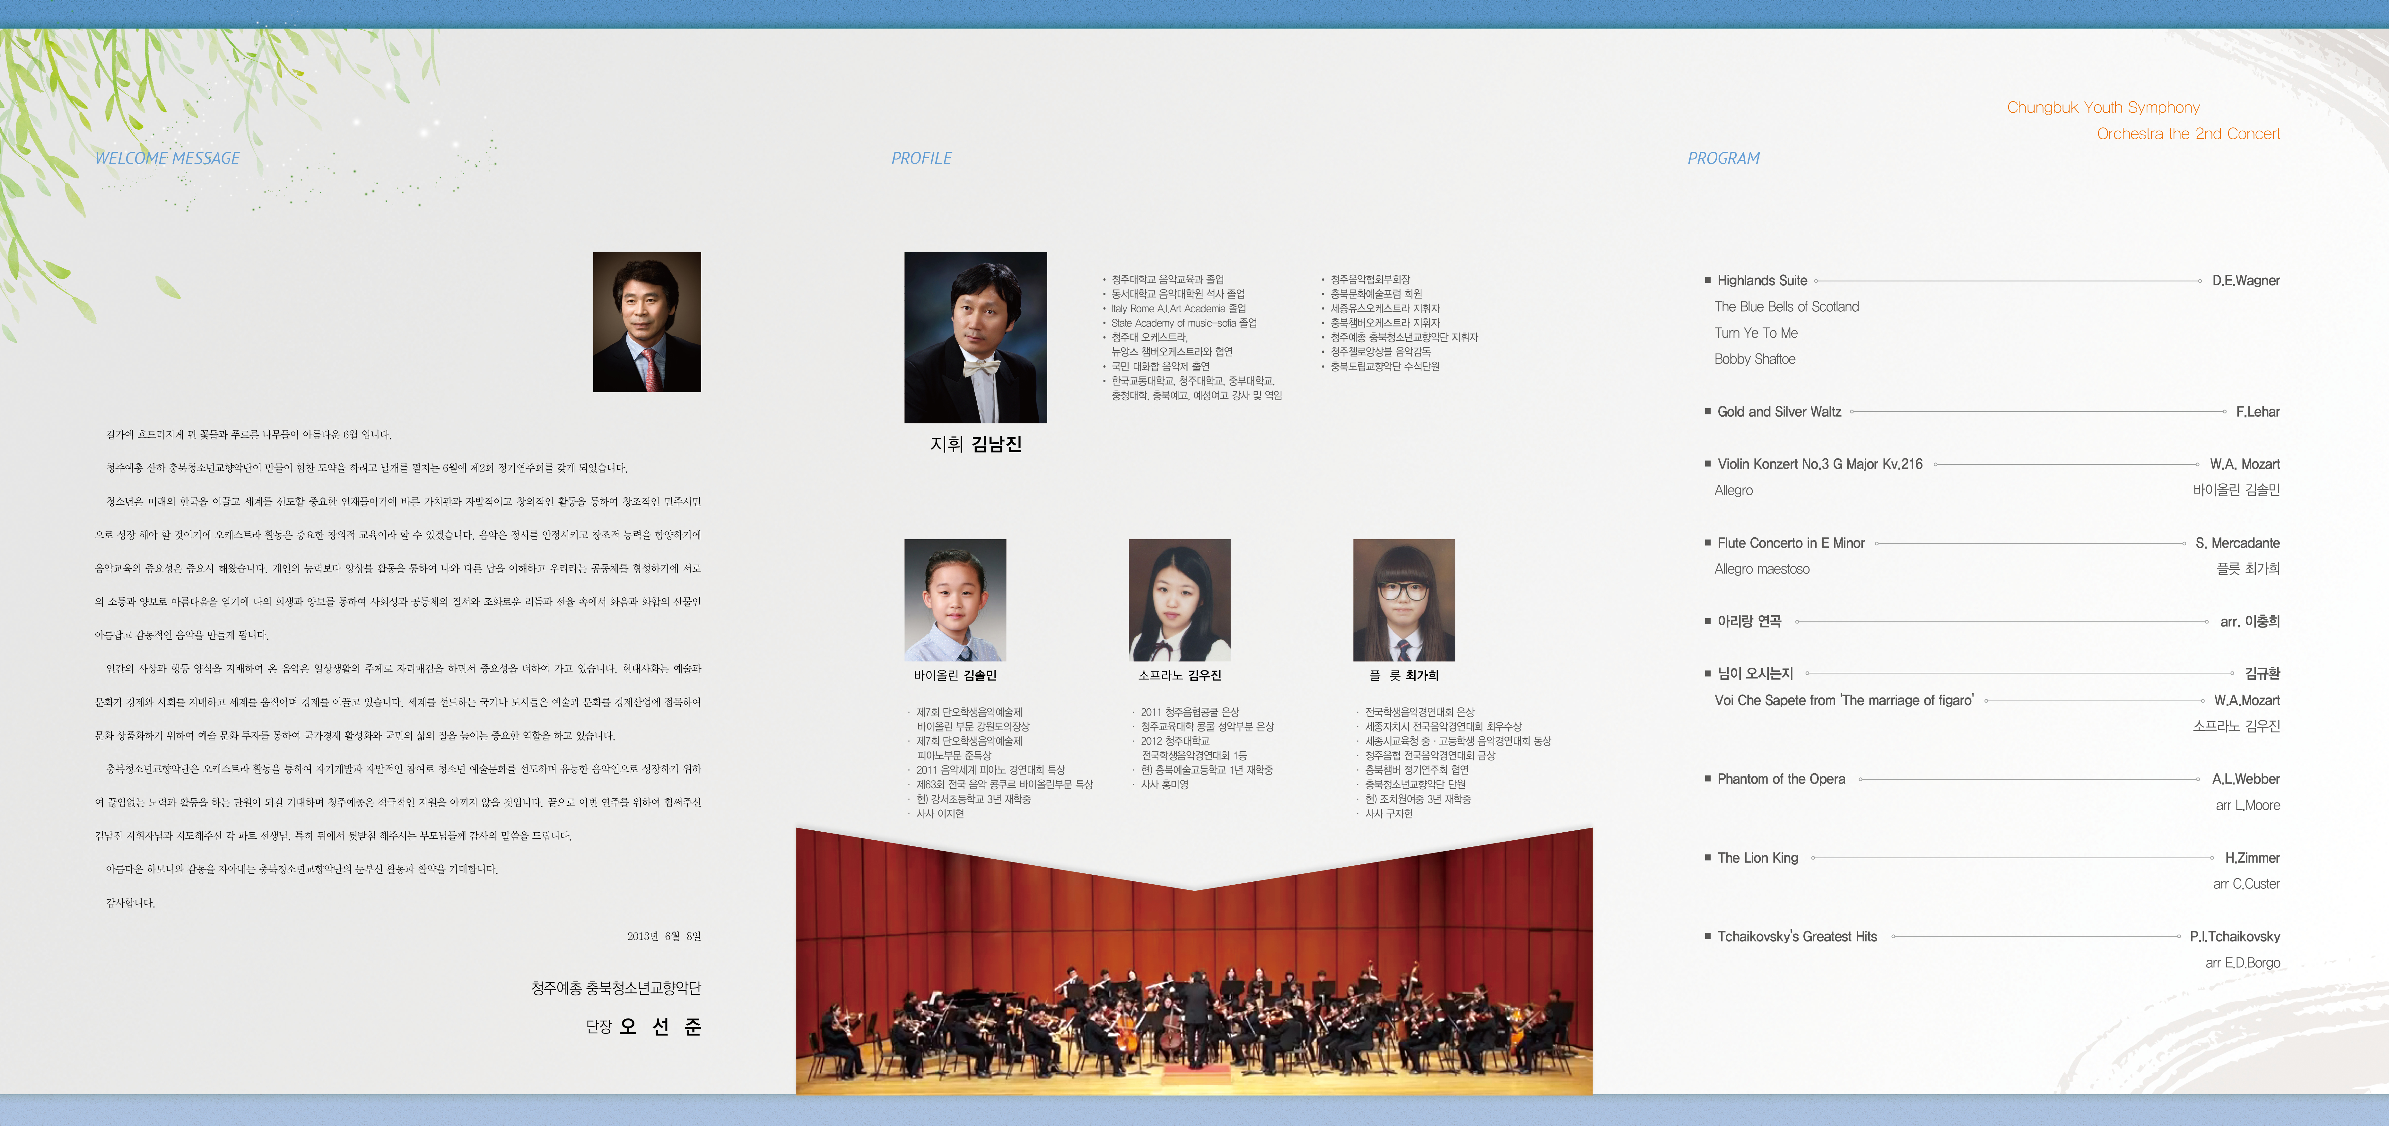
Task: Click the '소프라노 김우진' caption
Action: point(1180,675)
